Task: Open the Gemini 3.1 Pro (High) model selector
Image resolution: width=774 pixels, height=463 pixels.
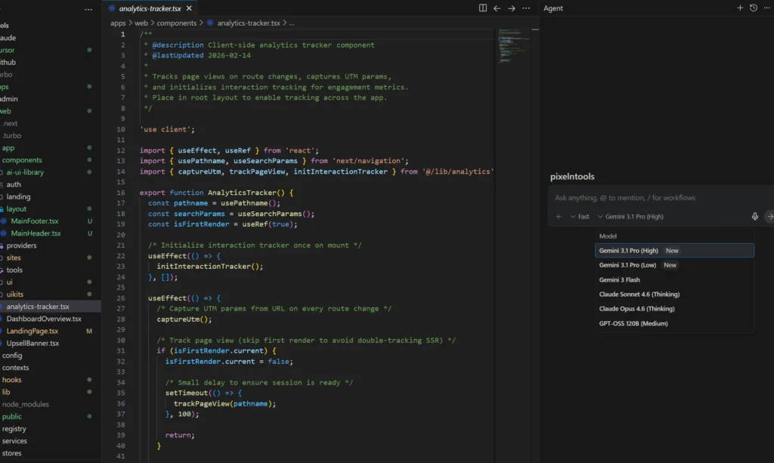Action: [x=630, y=217]
